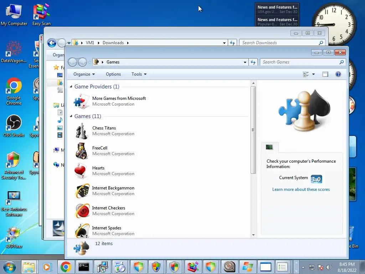Select the FreeCell game icon

pyautogui.click(x=82, y=151)
